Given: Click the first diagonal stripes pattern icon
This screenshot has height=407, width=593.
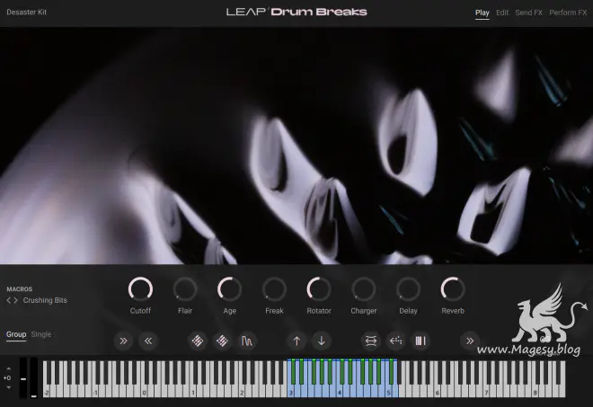Looking at the screenshot, I should click(198, 341).
